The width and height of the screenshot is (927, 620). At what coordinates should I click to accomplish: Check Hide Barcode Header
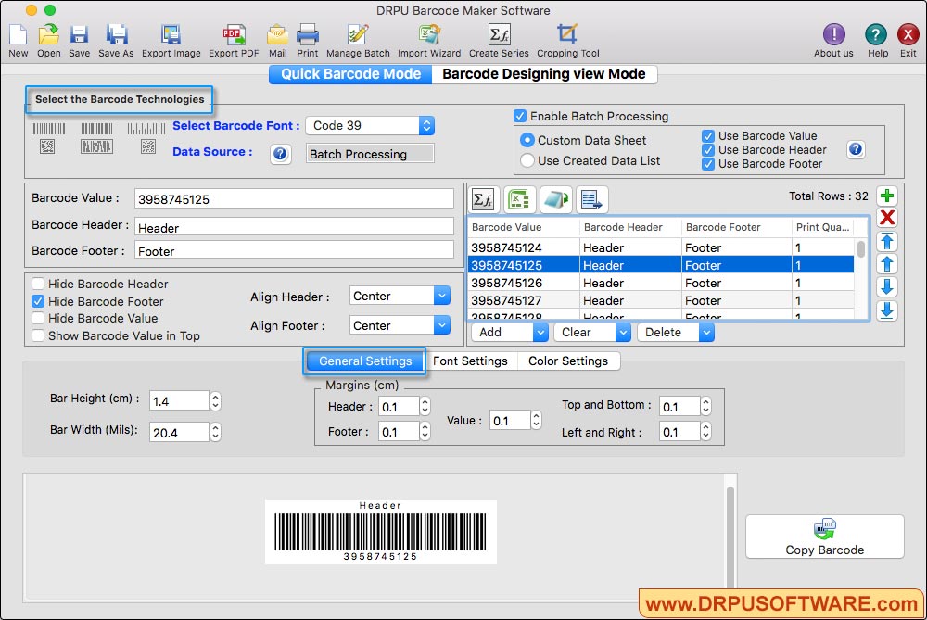coord(38,284)
